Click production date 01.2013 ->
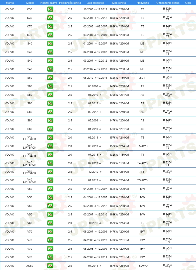Screen dimensions: 196x270 [x=95, y=180]
